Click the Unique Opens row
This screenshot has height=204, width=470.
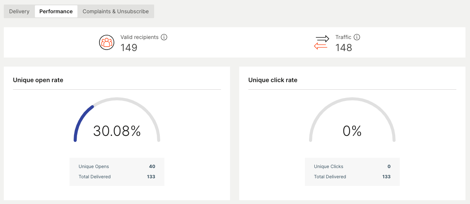[x=117, y=167]
